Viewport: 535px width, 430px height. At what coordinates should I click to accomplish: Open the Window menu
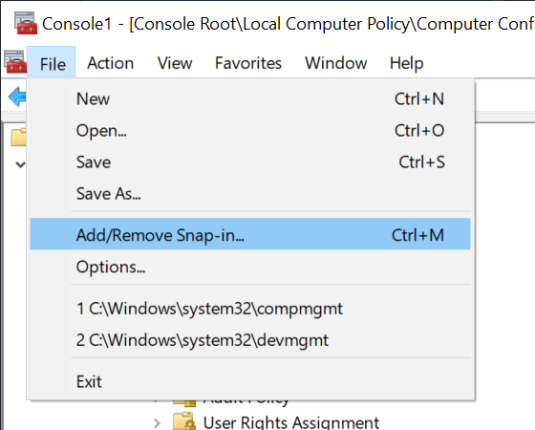335,63
